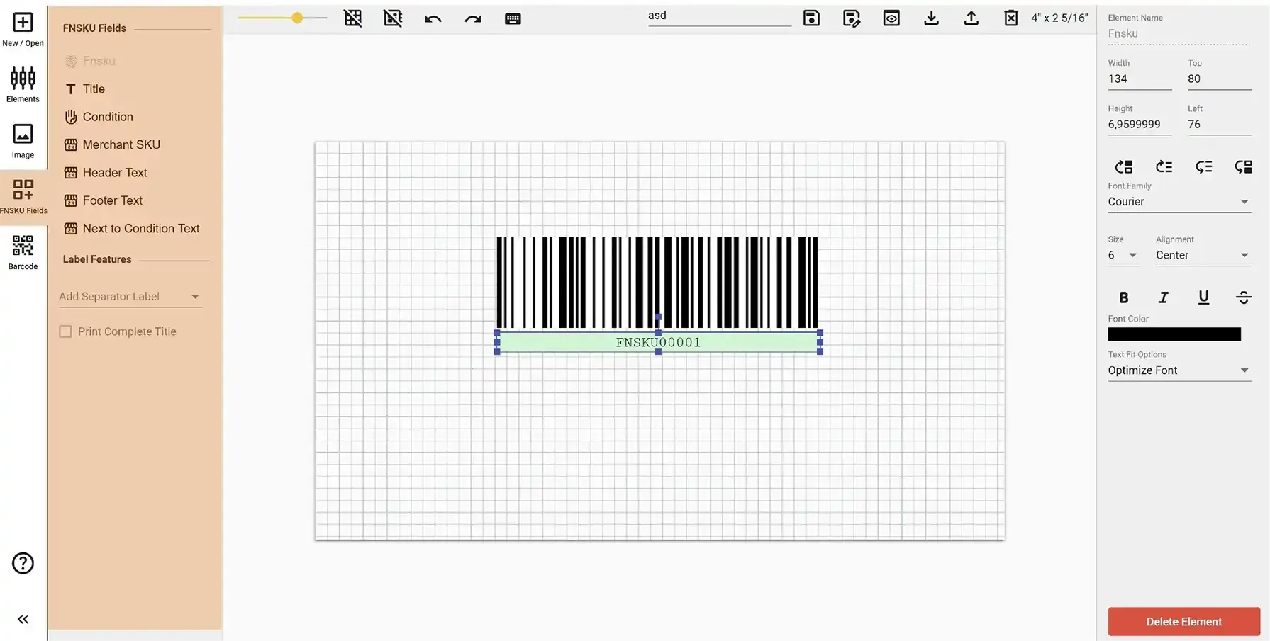Select the FNSKU Fields sidebar tab
1270x641 pixels.
point(23,196)
